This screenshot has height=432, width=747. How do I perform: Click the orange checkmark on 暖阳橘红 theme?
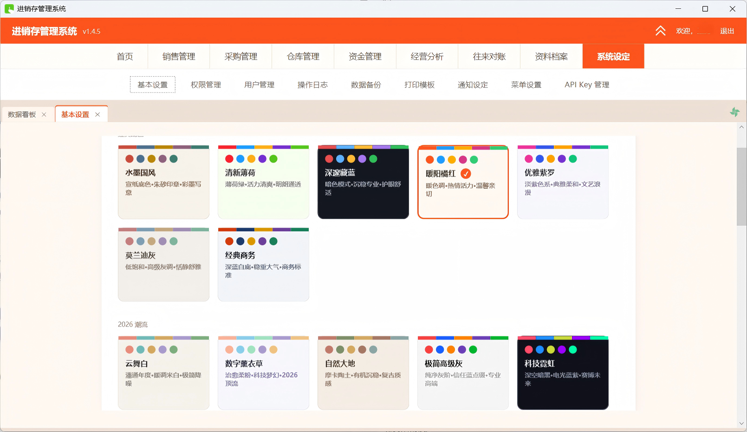pos(466,173)
